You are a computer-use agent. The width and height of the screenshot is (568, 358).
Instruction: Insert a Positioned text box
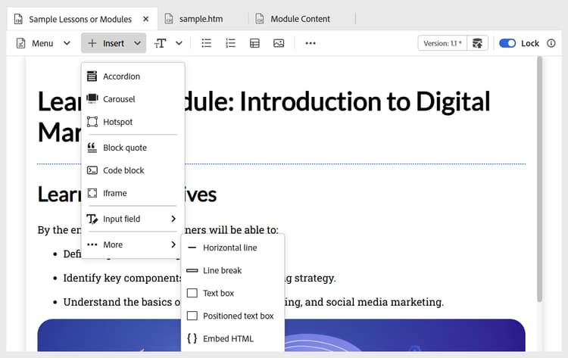[x=233, y=316]
